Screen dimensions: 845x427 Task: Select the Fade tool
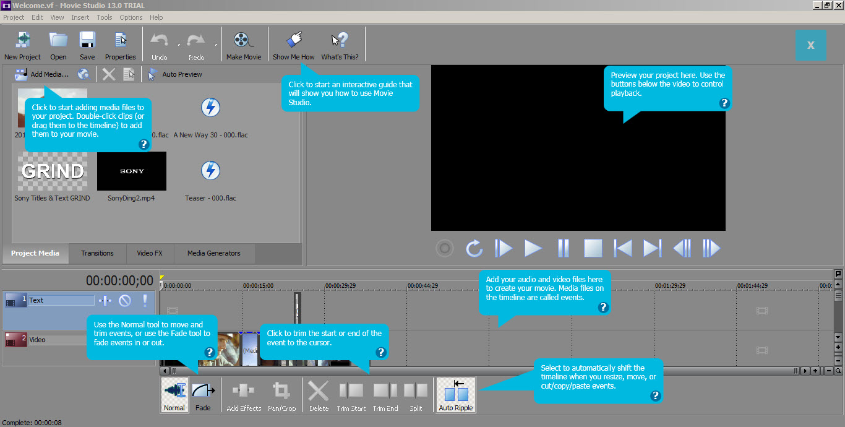tap(203, 395)
